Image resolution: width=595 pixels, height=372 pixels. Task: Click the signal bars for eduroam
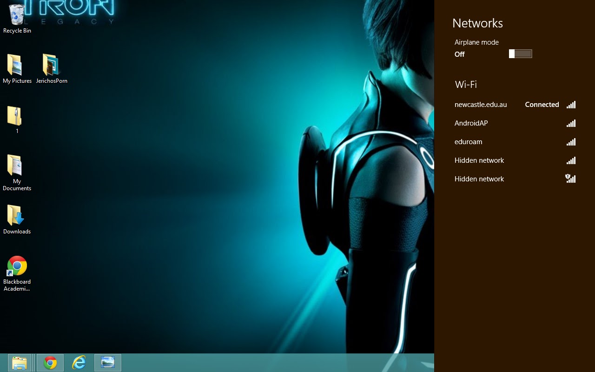(x=571, y=142)
